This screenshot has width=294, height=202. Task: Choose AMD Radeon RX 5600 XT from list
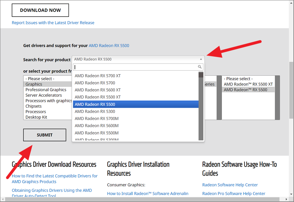coord(98,90)
